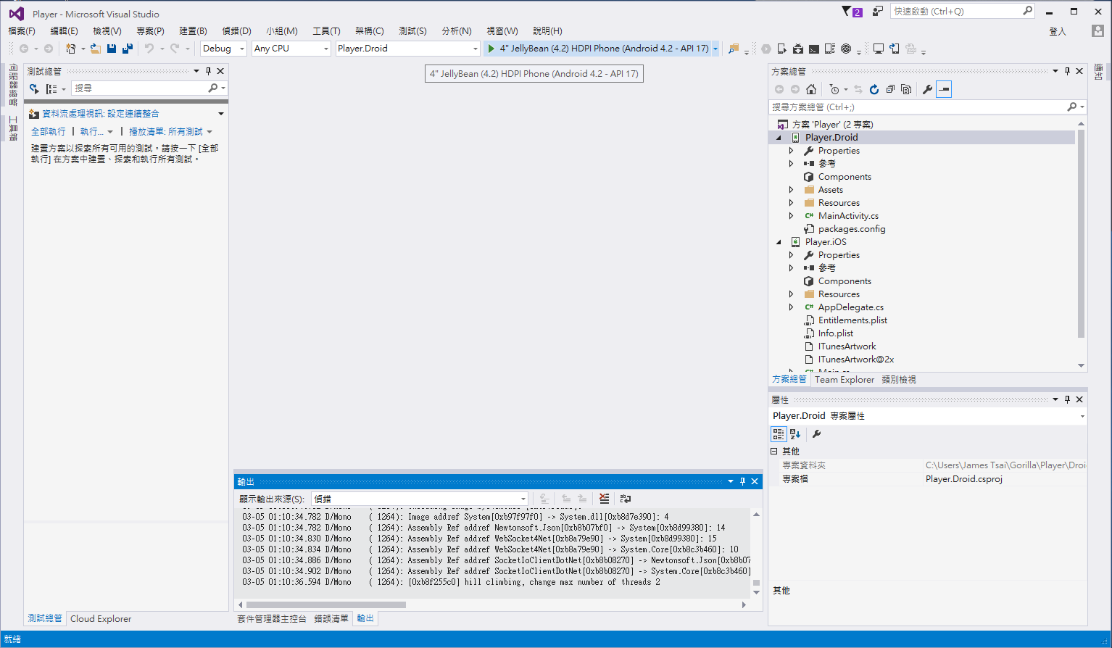
Task: Toggle auto-hide pin on Test Explorer panel
Action: [x=208, y=71]
